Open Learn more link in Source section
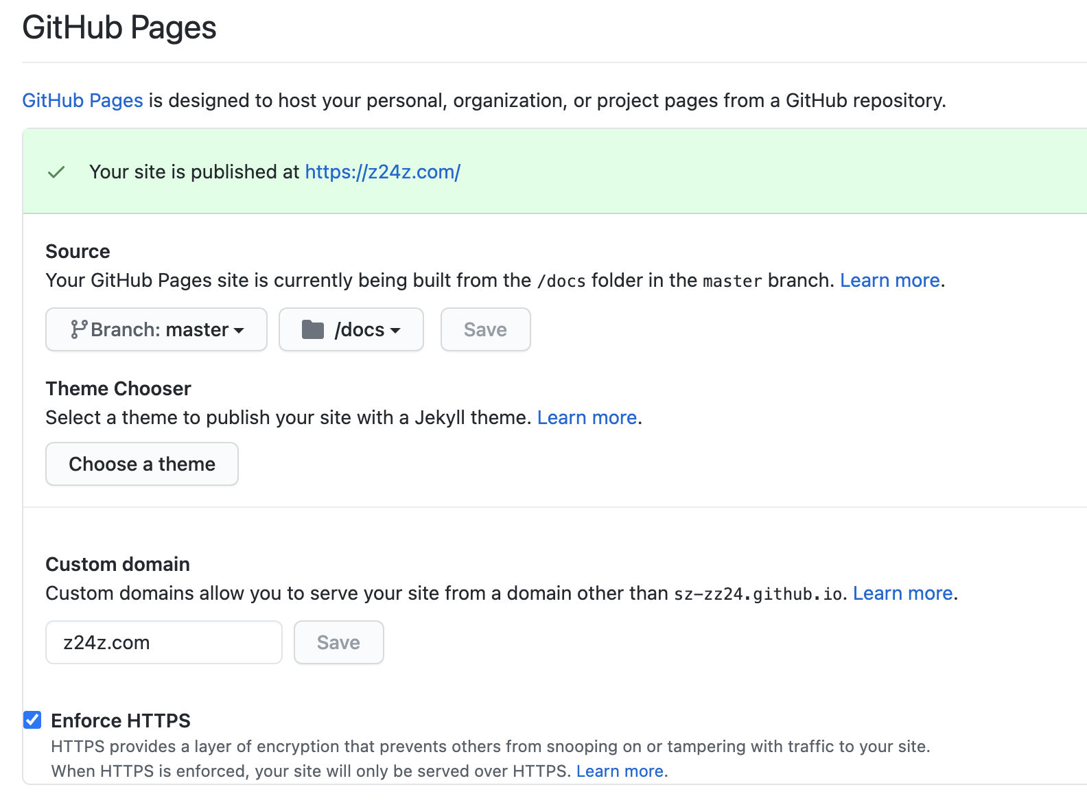This screenshot has height=807, width=1087. 889,280
